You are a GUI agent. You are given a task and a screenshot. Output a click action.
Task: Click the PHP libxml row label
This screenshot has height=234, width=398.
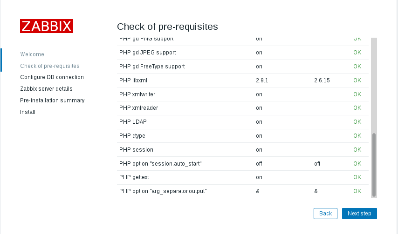[x=133, y=80]
